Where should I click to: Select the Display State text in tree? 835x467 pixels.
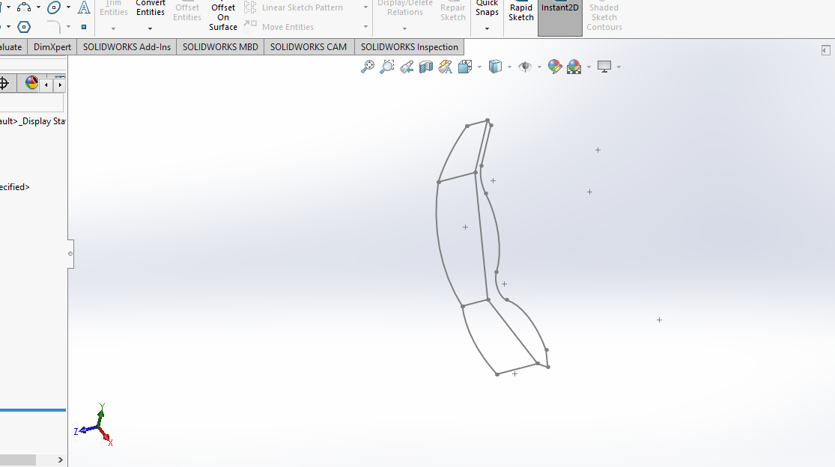pyautogui.click(x=32, y=121)
